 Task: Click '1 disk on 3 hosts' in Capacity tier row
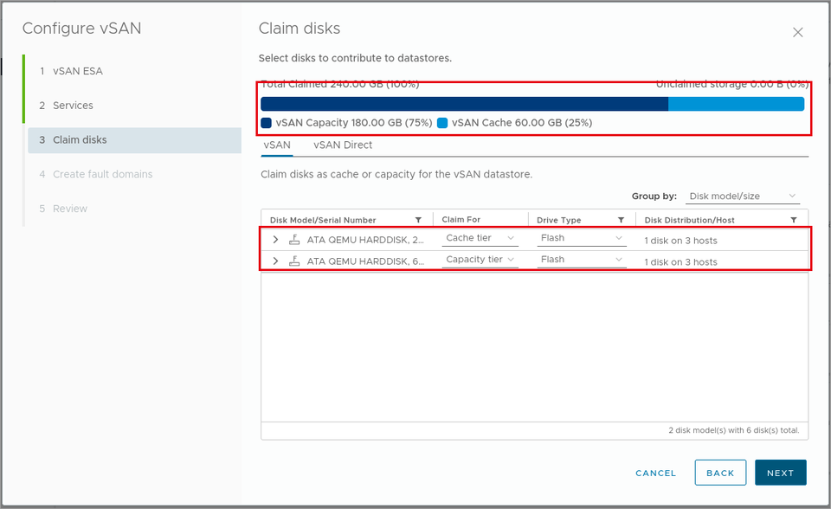680,262
